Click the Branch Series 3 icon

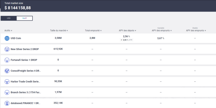point(7,92)
